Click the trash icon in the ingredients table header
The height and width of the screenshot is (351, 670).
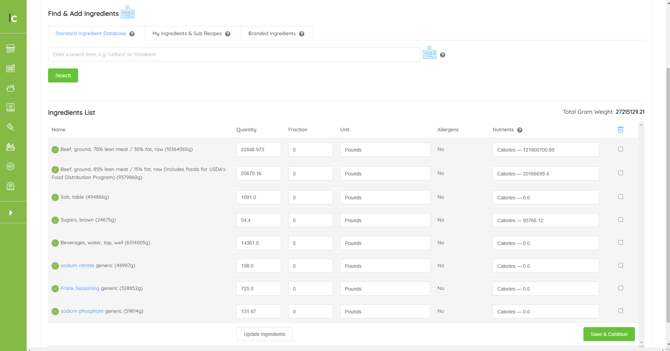620,130
